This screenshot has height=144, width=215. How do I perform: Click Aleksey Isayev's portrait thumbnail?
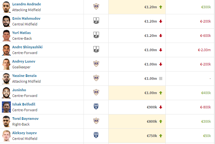coord(6,136)
